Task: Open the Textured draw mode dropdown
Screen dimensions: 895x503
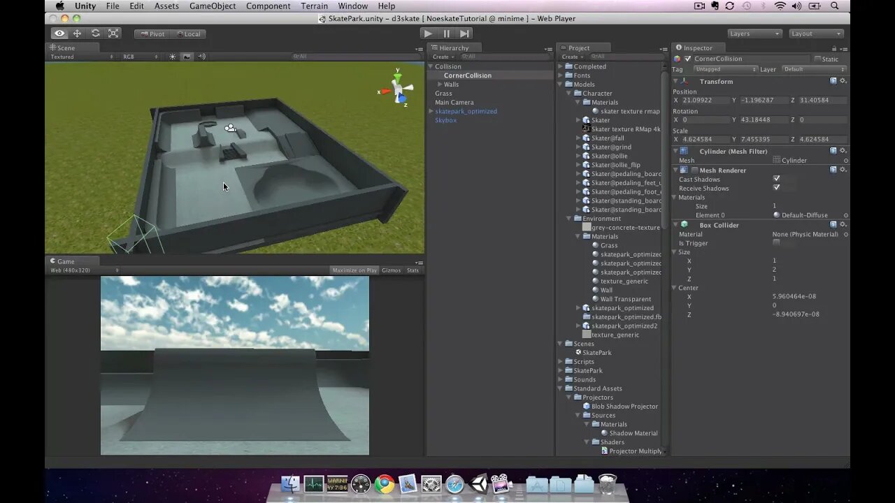Action: (81, 57)
